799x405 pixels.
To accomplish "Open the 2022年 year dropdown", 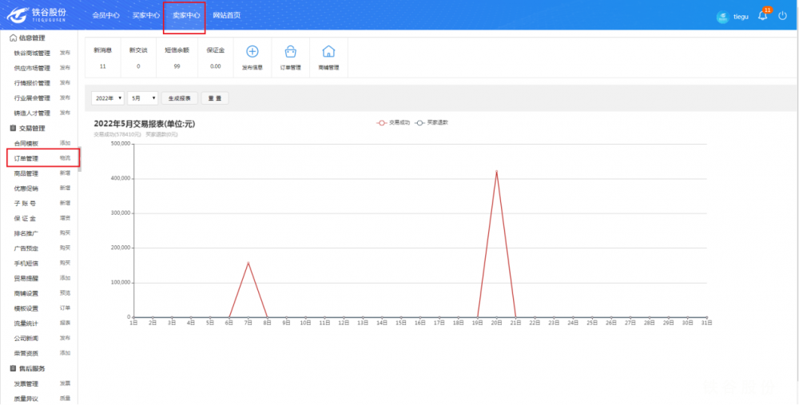I will click(x=108, y=98).
